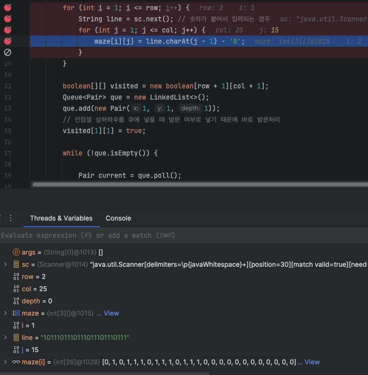Select the row = 2 variable

coord(184,276)
